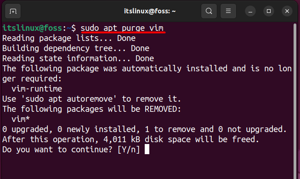This screenshot has height=179, width=300.
Task: Click the window title itslinux@foss
Action: coord(150,11)
